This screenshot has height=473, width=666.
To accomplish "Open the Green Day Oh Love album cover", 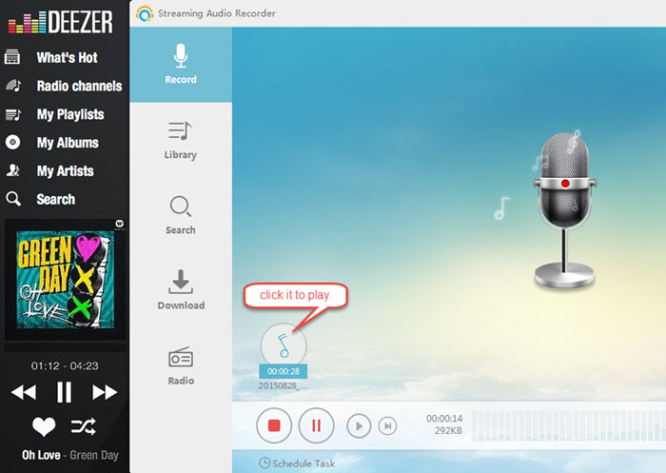I will tap(65, 279).
